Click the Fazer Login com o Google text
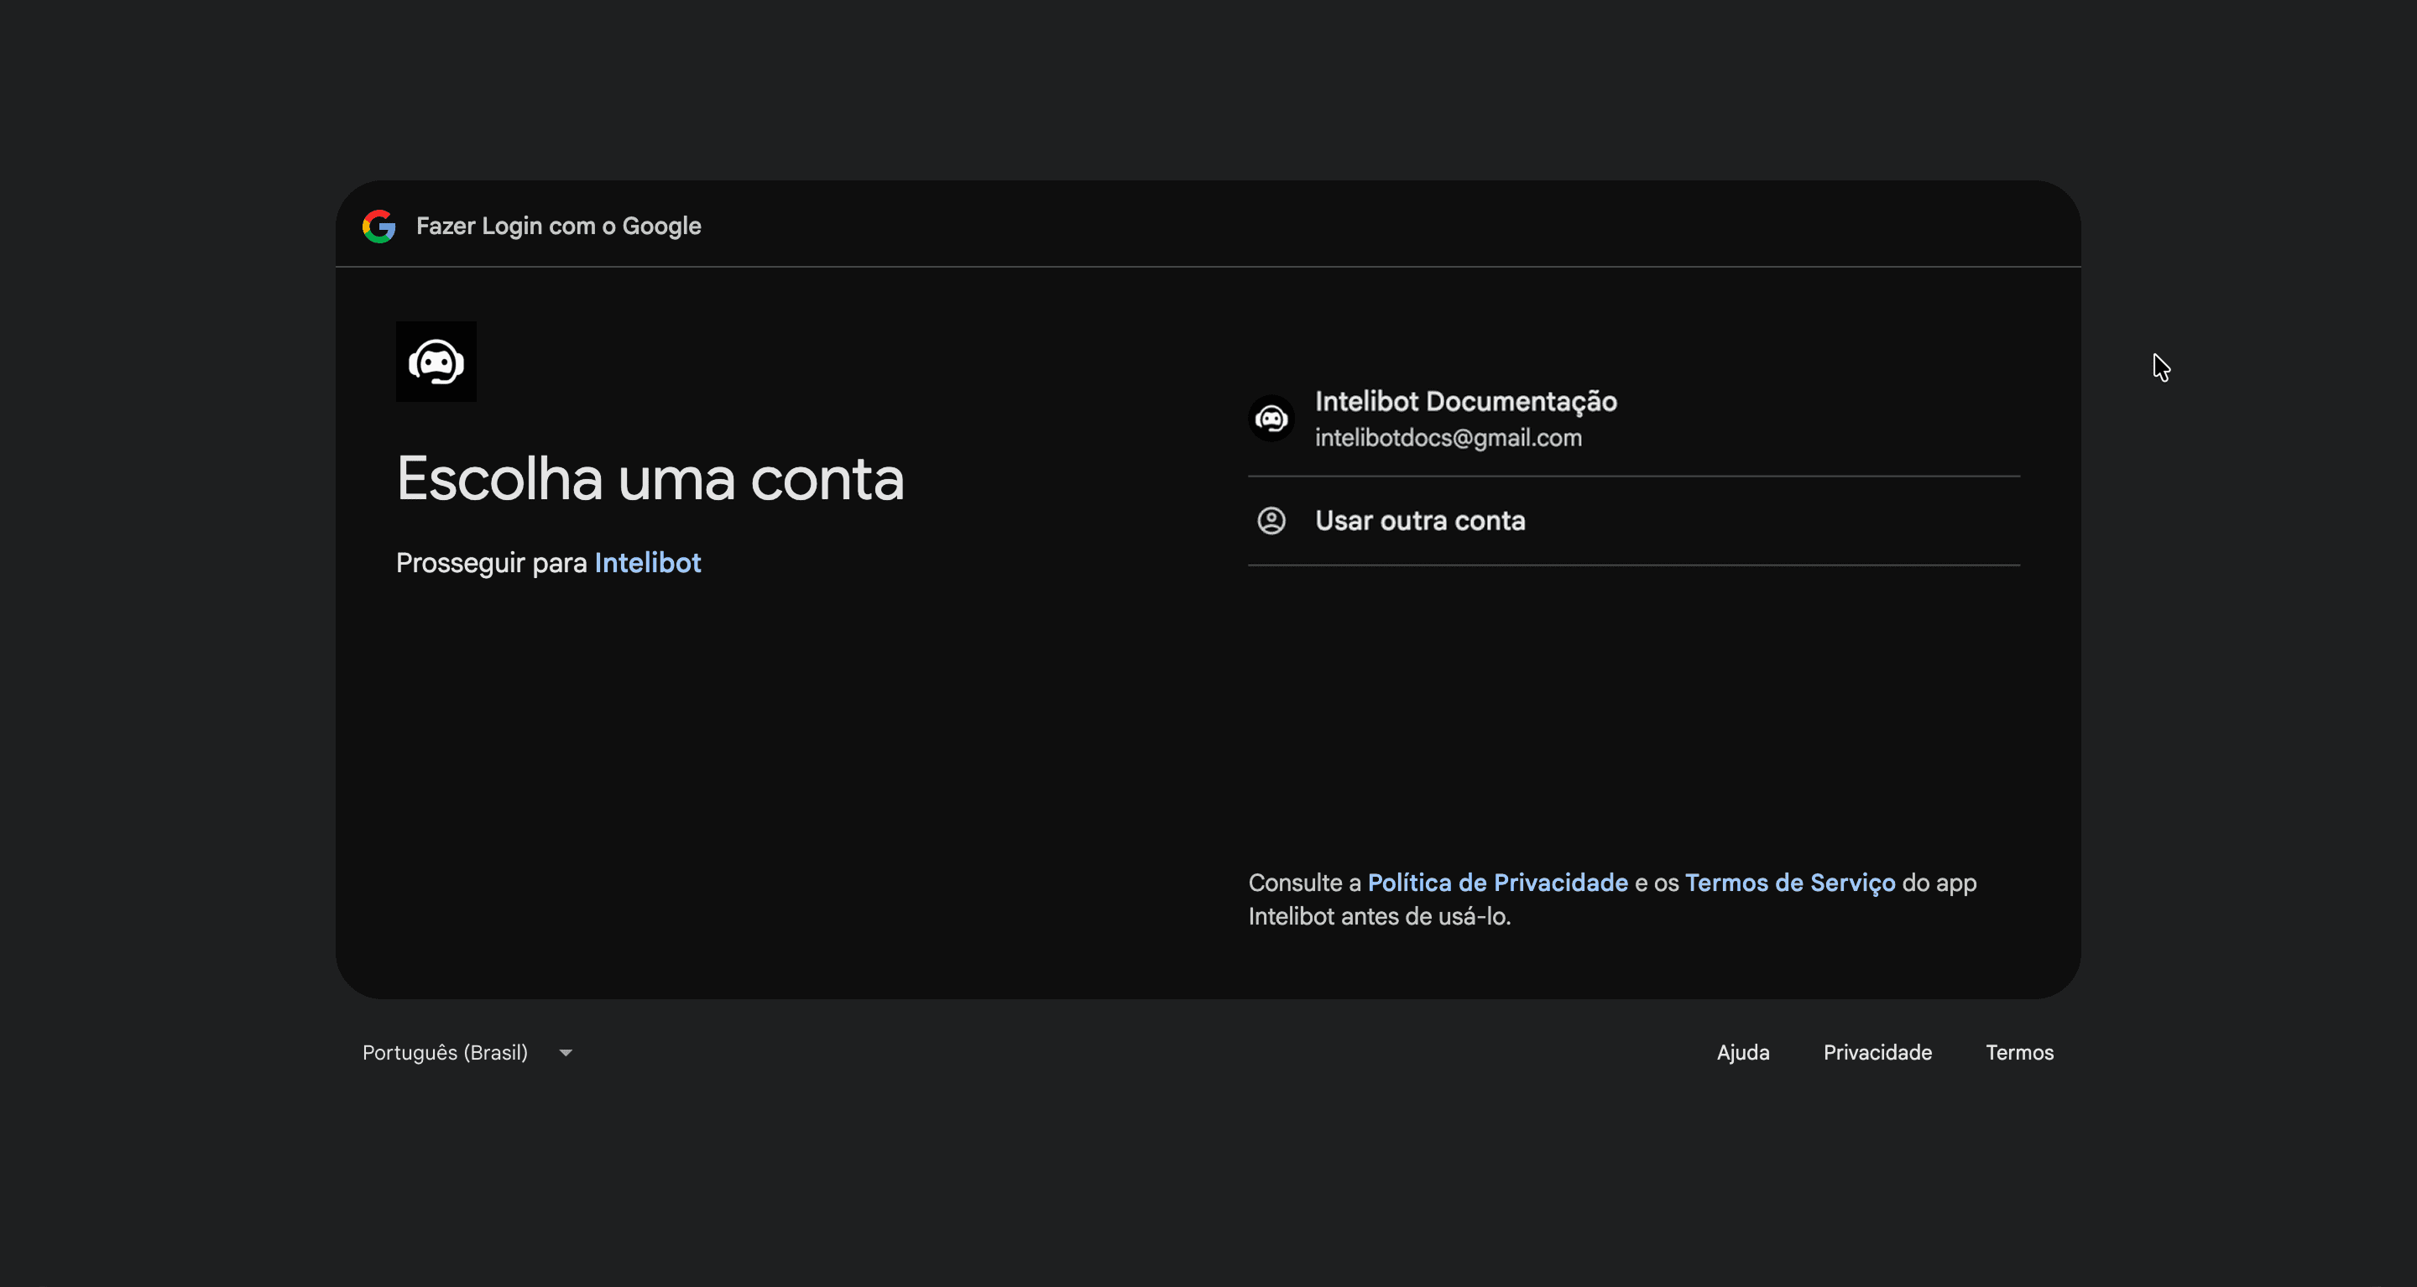The height and width of the screenshot is (1287, 2417). tap(558, 226)
